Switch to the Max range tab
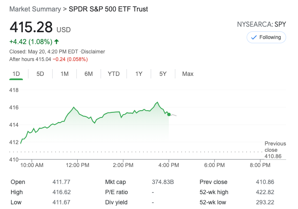298x209 pixels. [188, 74]
